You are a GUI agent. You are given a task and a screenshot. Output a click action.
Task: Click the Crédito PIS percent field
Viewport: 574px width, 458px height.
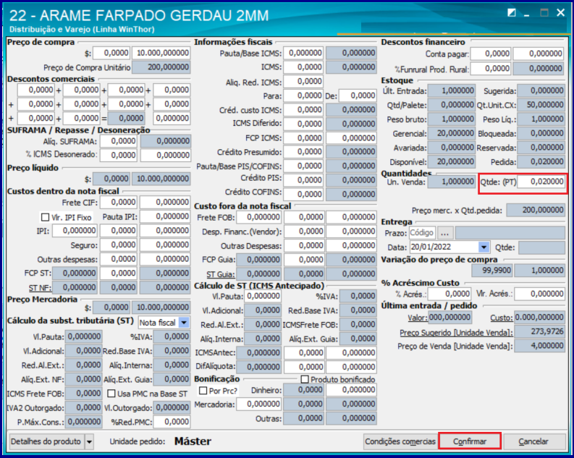pyautogui.click(x=303, y=180)
